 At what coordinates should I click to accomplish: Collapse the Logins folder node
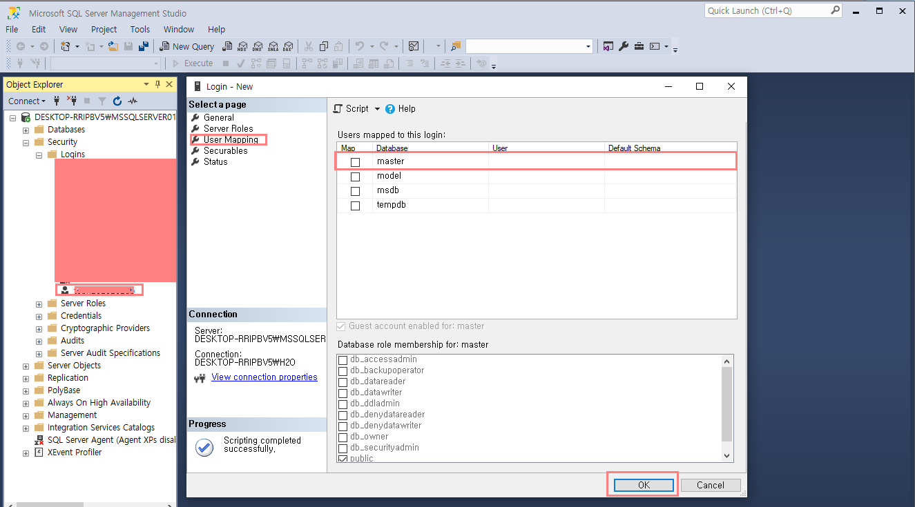(39, 155)
